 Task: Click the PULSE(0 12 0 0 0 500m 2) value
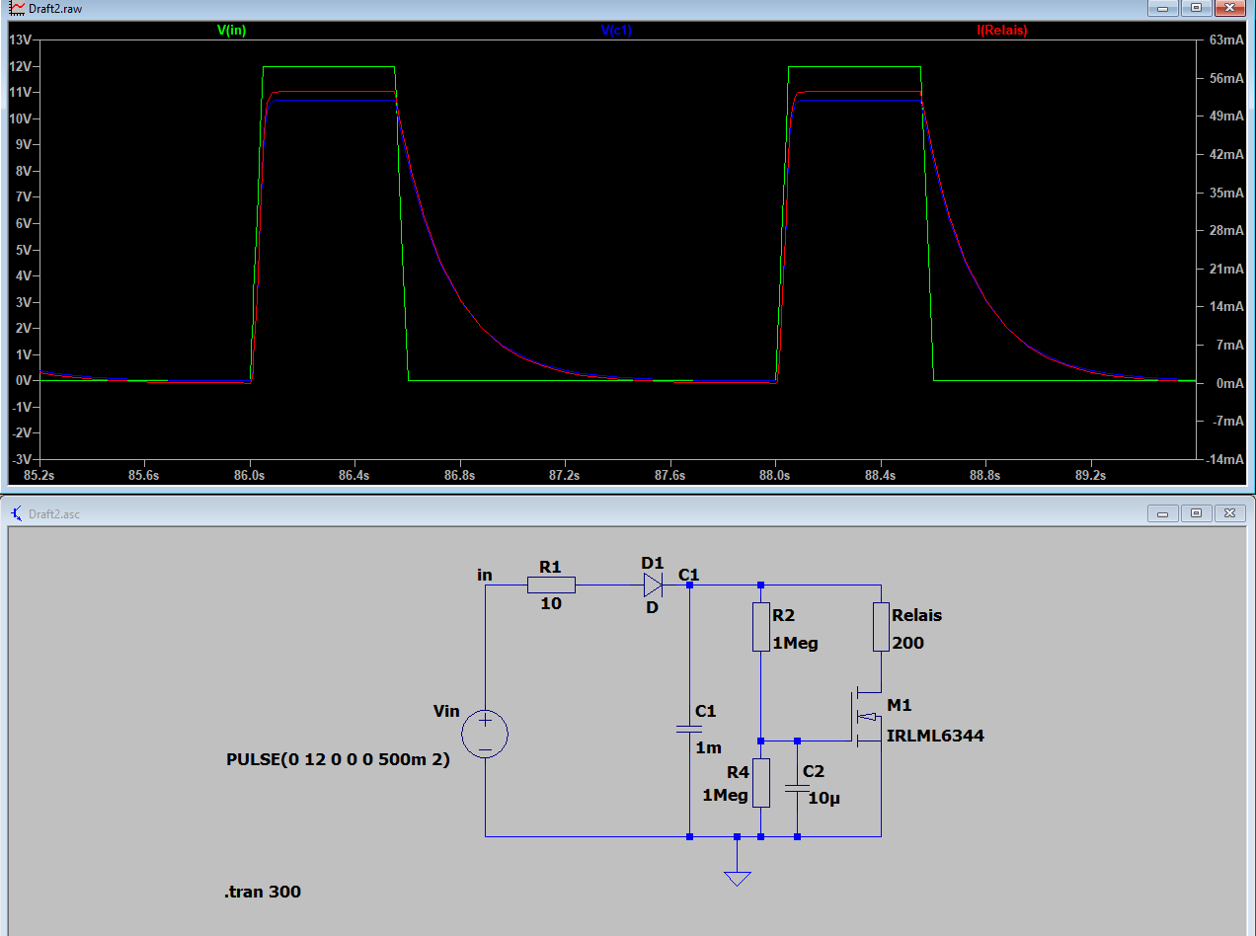tap(338, 760)
